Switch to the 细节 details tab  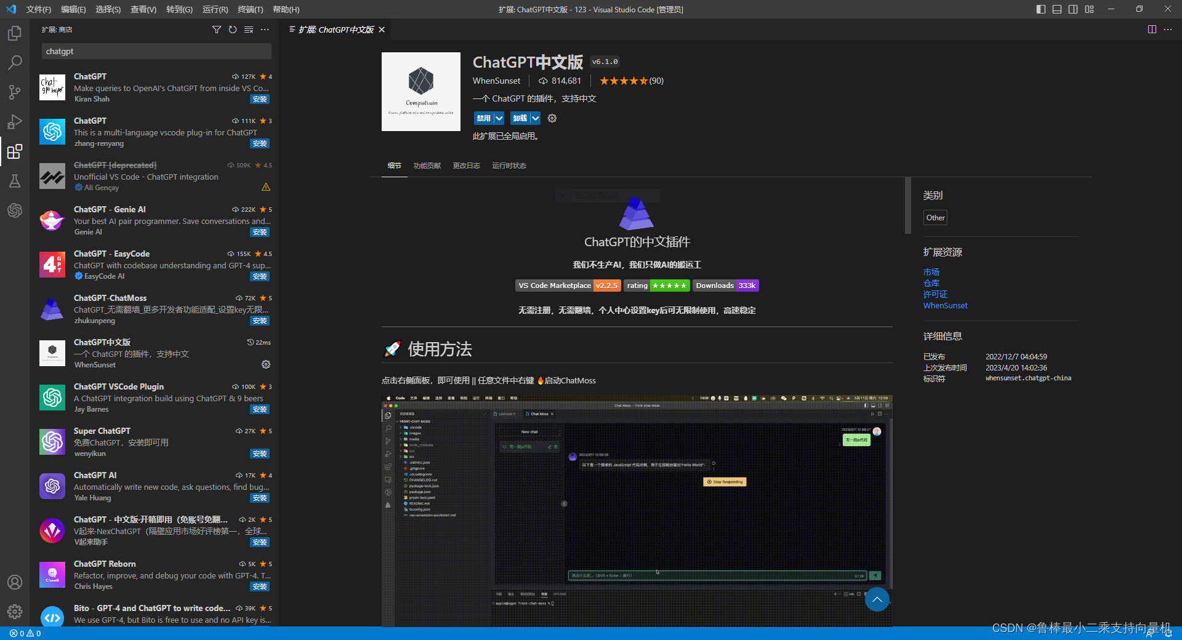tap(395, 166)
